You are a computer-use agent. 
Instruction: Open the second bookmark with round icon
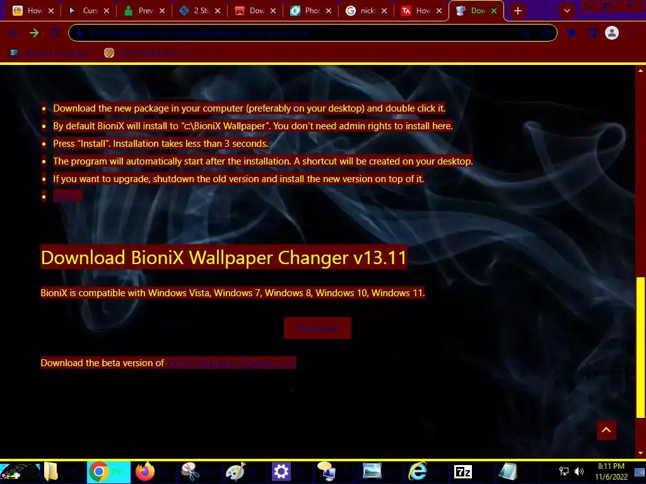(x=146, y=53)
